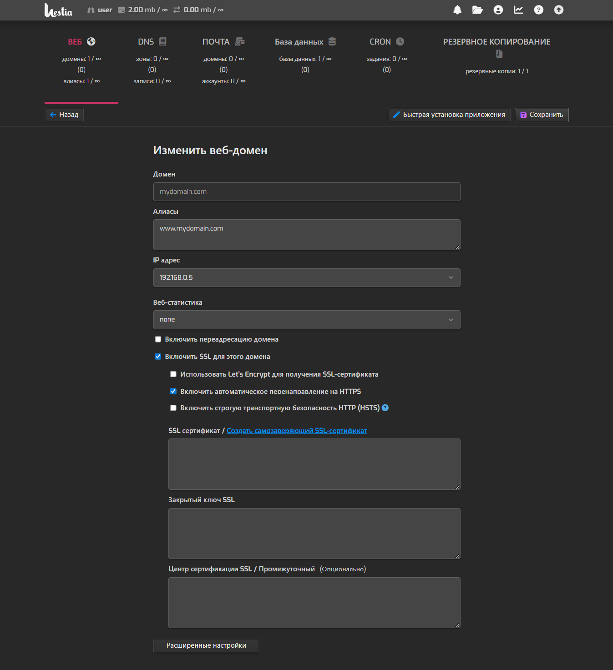Click the Центр сертификации SSL text area
The image size is (613, 670).
pyautogui.click(x=314, y=603)
